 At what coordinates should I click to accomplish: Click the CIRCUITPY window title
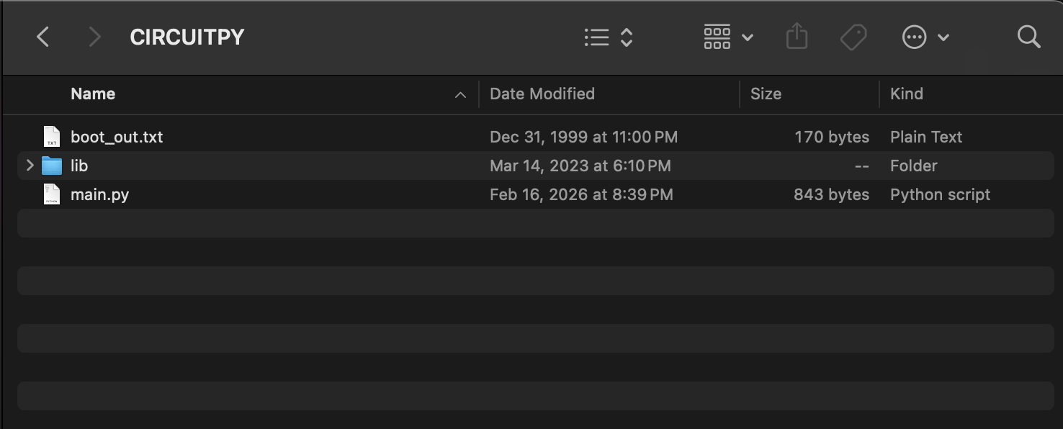[x=187, y=37]
